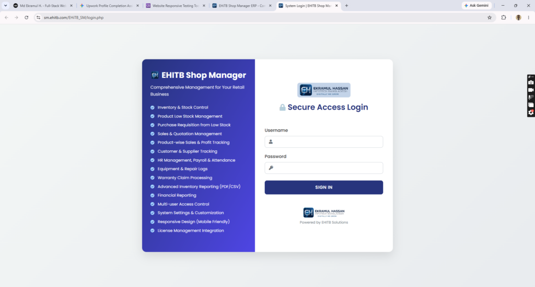View site information icon in address bar

point(38,17)
